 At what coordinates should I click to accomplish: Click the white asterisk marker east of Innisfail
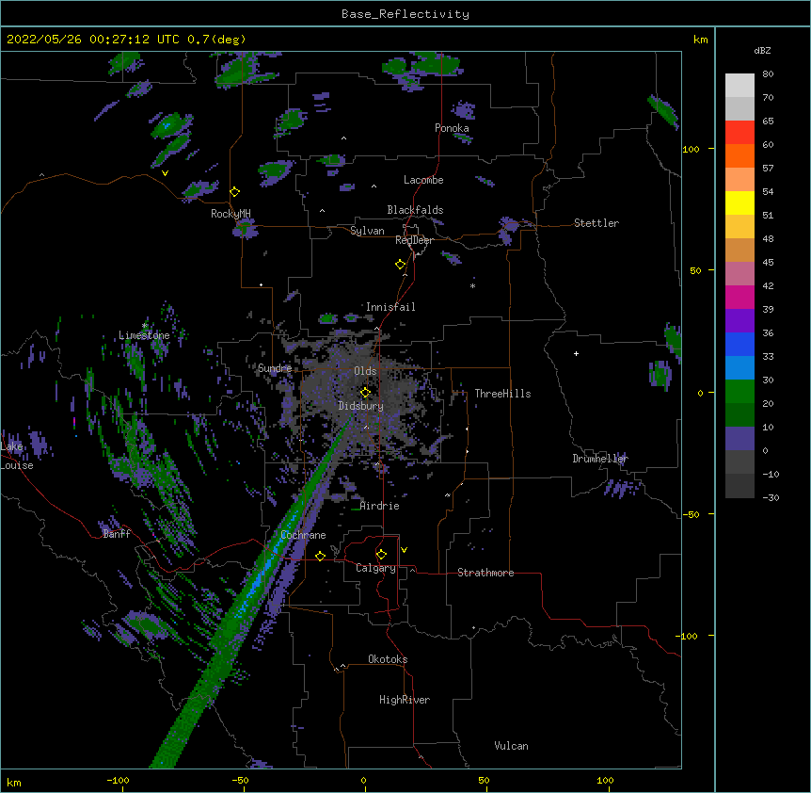click(472, 285)
